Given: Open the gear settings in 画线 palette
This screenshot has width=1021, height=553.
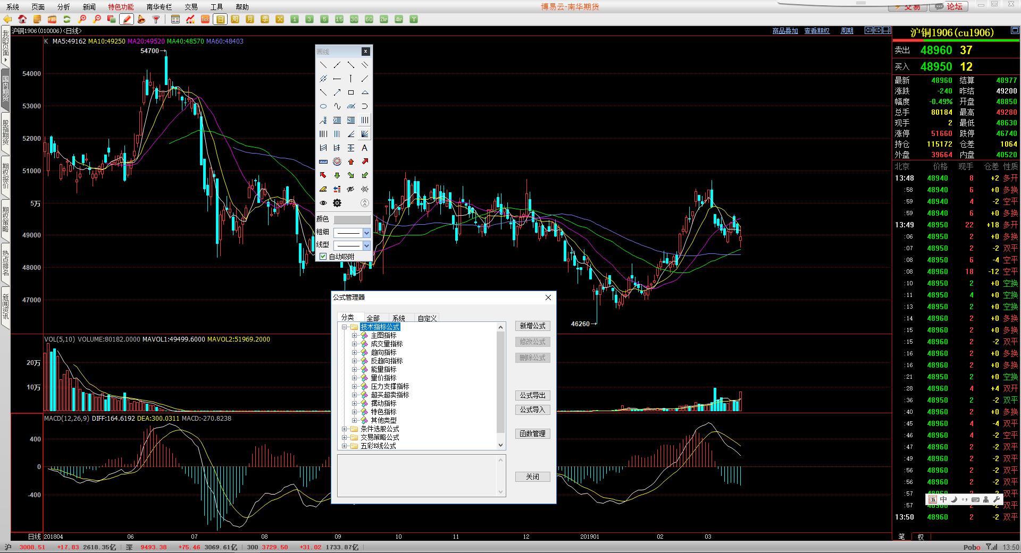Looking at the screenshot, I should pos(337,203).
